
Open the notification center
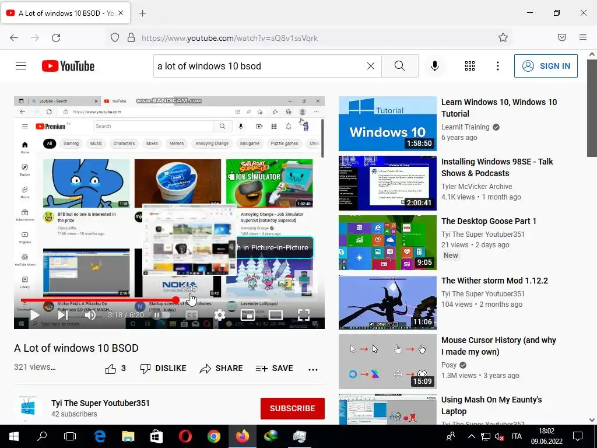[578, 436]
